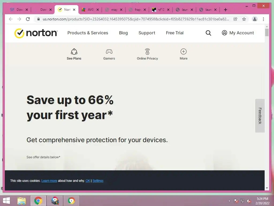Open the Windows Start button
The height and width of the screenshot is (206, 274).
point(6,201)
